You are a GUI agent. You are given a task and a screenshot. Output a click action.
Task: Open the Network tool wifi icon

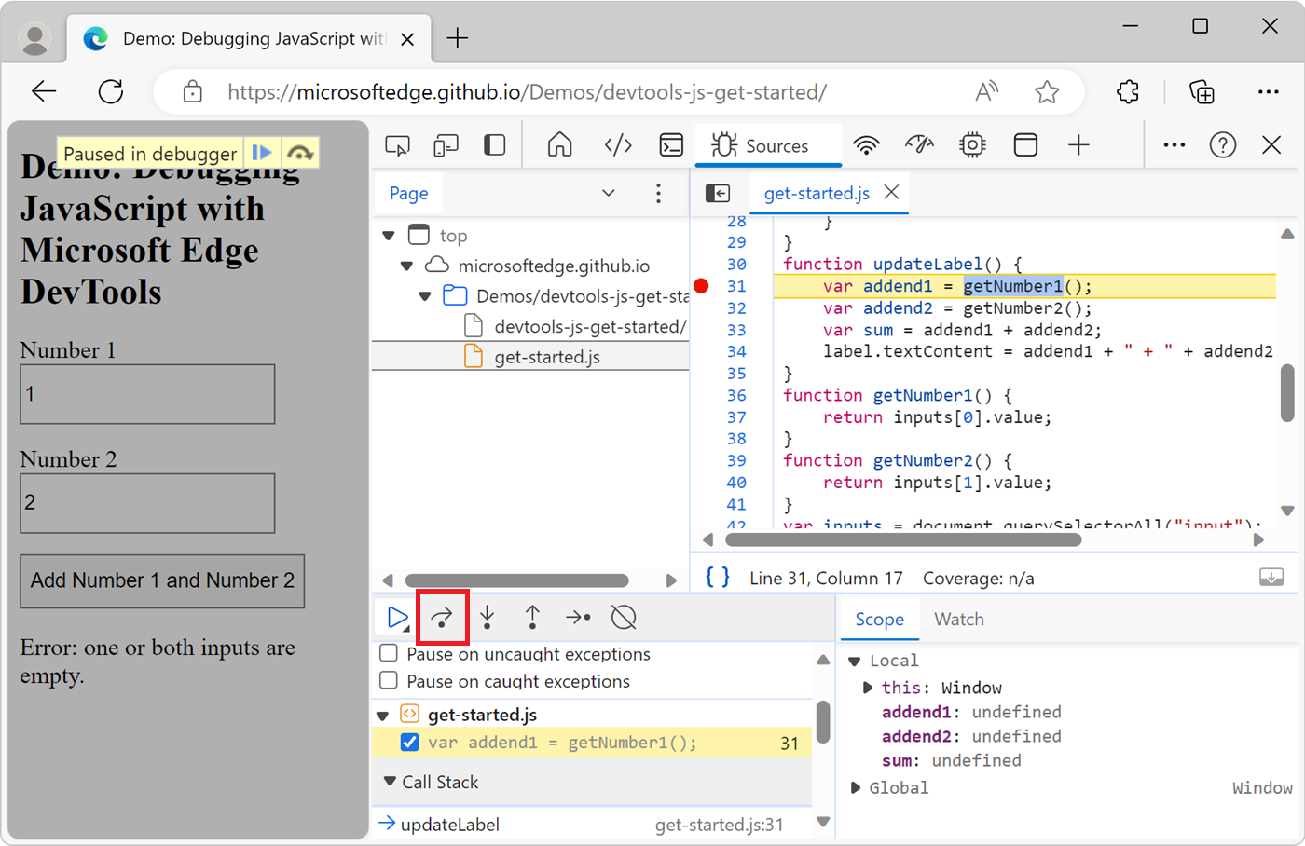tap(866, 145)
